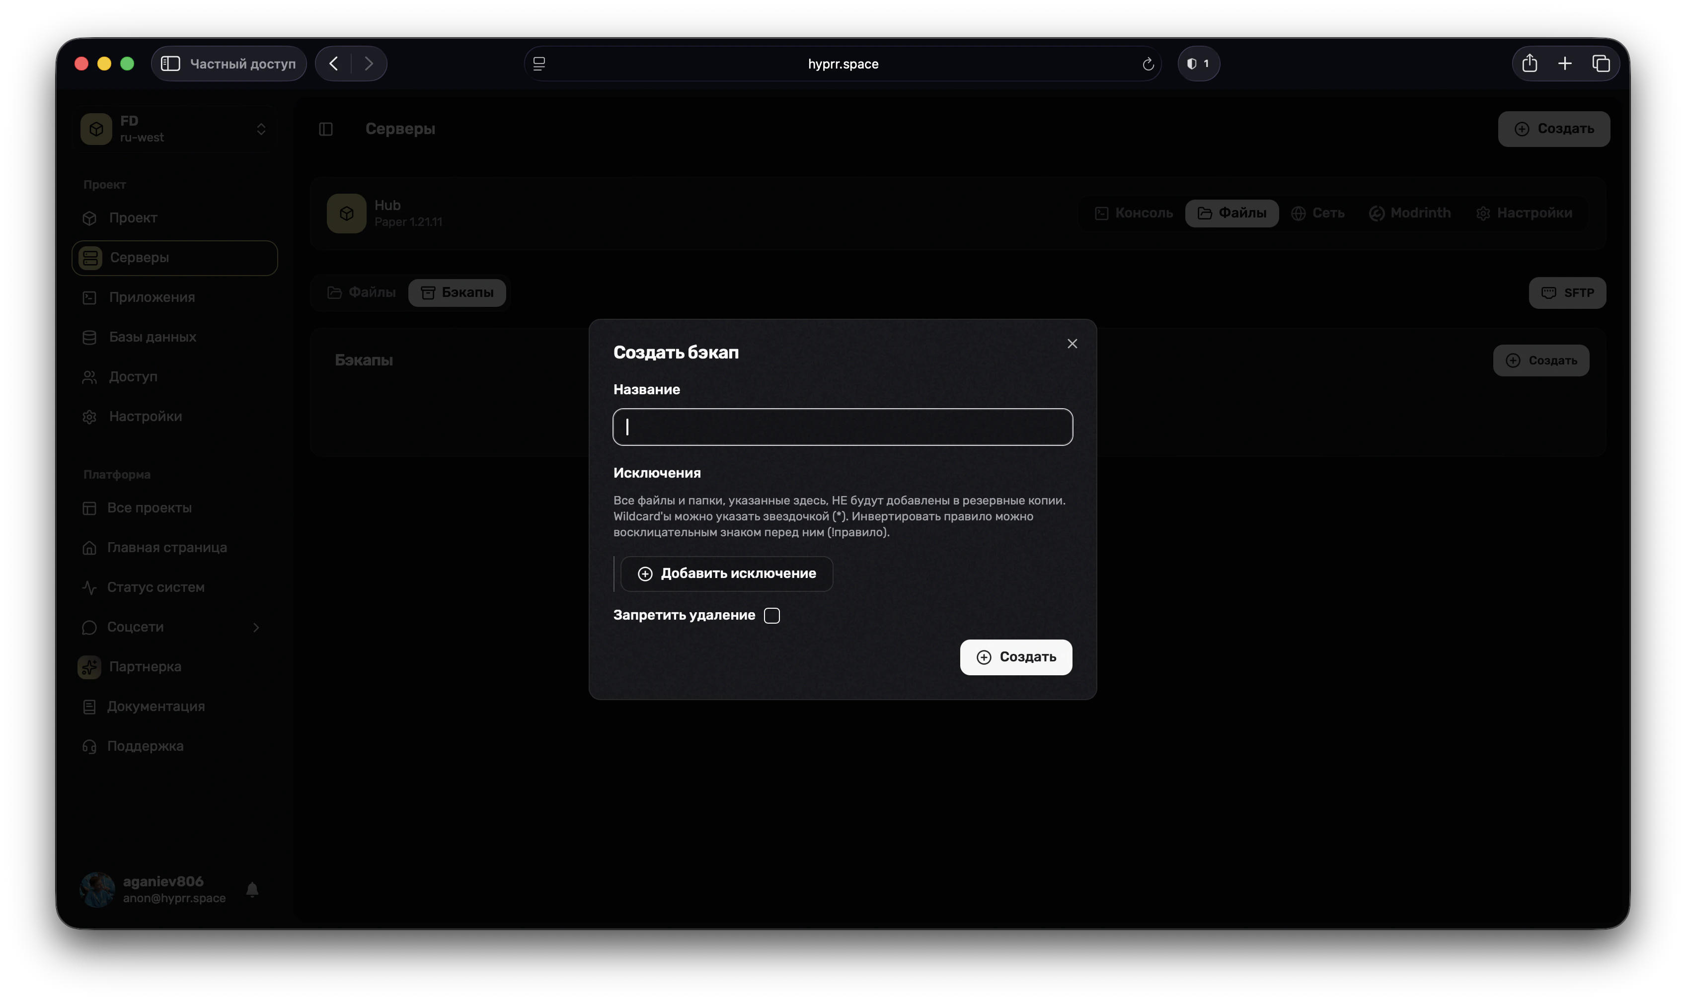The height and width of the screenshot is (1003, 1686).
Task: Click the Серверы sidebar server icon
Action: 90,258
